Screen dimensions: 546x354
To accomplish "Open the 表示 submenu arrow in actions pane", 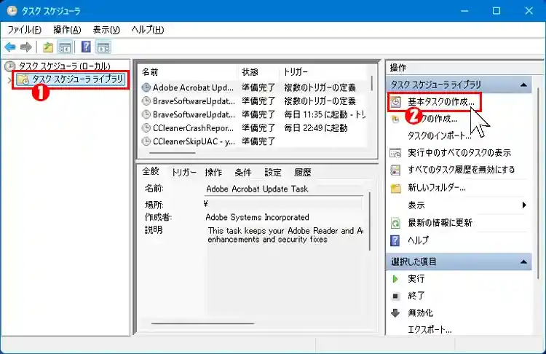I will pyautogui.click(x=524, y=205).
